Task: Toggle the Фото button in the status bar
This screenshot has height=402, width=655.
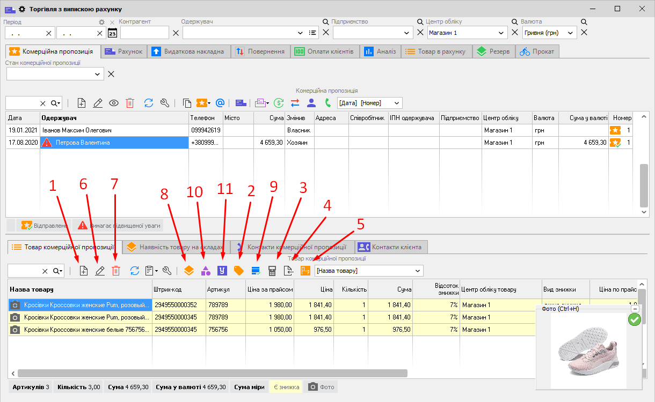Action: point(322,386)
